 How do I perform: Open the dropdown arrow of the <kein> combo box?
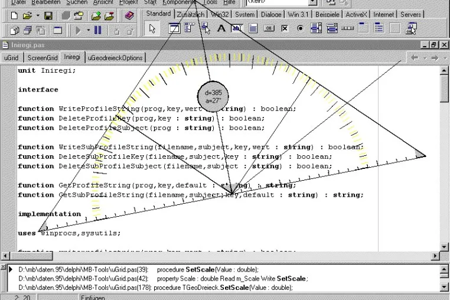point(313,2)
